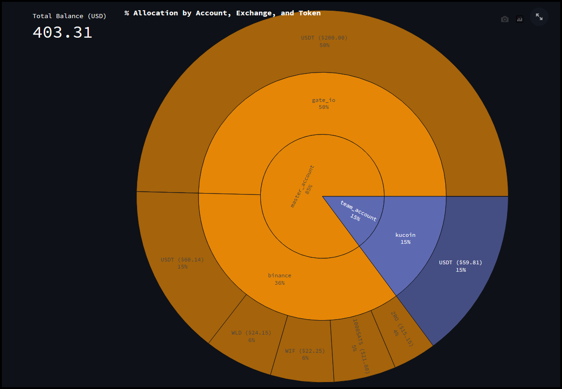Click the Plotly logo icon in the modebar
Image resolution: width=562 pixels, height=389 pixels.
click(x=520, y=19)
